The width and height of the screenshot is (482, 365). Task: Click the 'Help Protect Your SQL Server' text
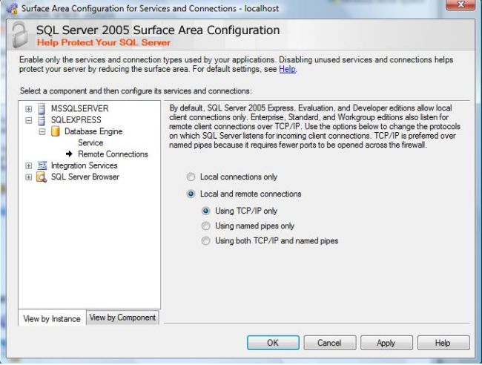coord(104,42)
